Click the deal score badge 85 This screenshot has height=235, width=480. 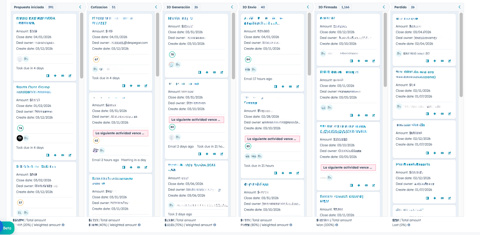[x=248, y=146]
